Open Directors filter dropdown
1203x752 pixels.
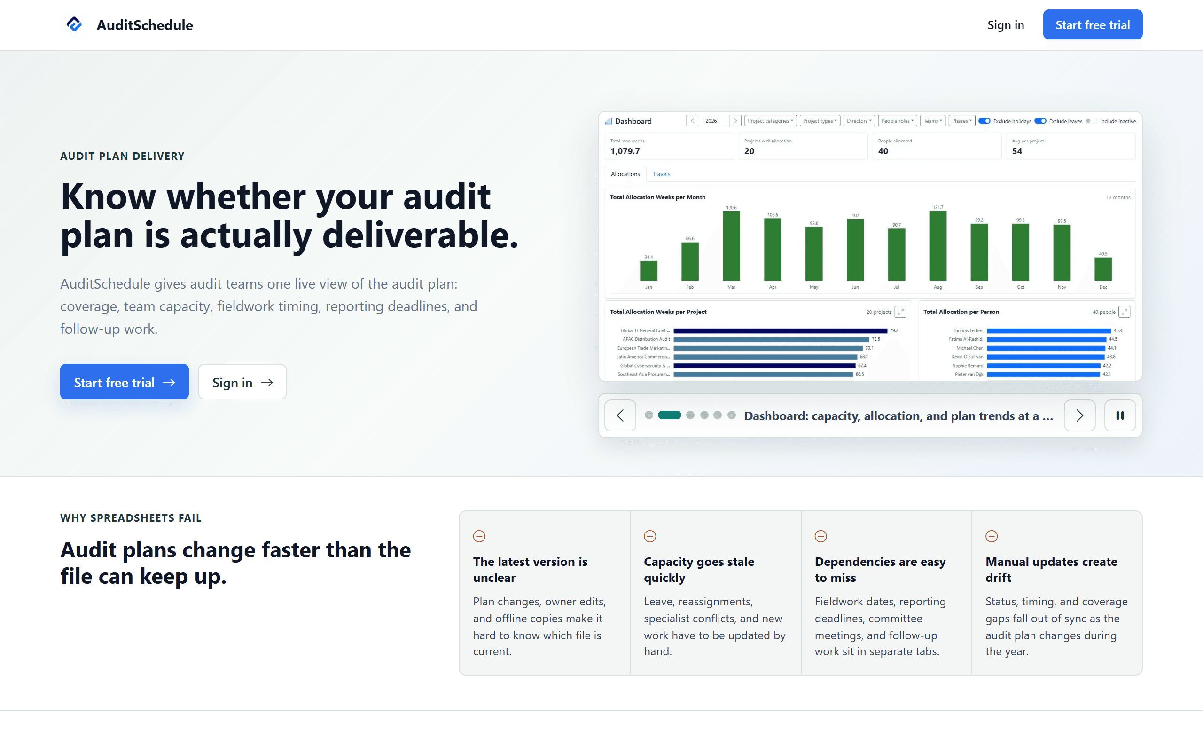point(859,121)
